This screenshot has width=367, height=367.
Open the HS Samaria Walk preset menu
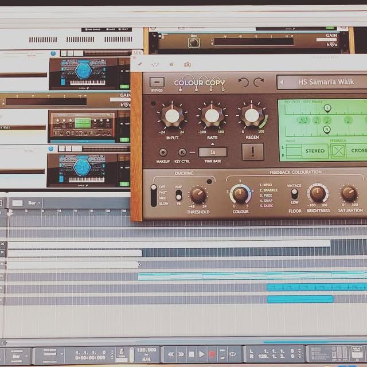click(326, 82)
